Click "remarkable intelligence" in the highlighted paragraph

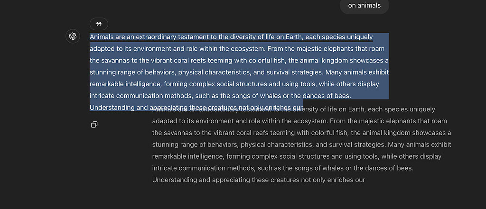(125, 84)
